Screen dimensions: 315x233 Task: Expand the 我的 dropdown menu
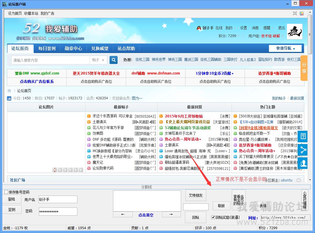(230, 28)
